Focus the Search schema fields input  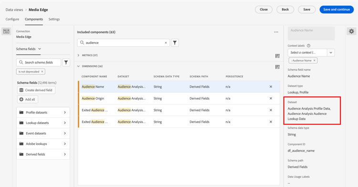(39, 62)
